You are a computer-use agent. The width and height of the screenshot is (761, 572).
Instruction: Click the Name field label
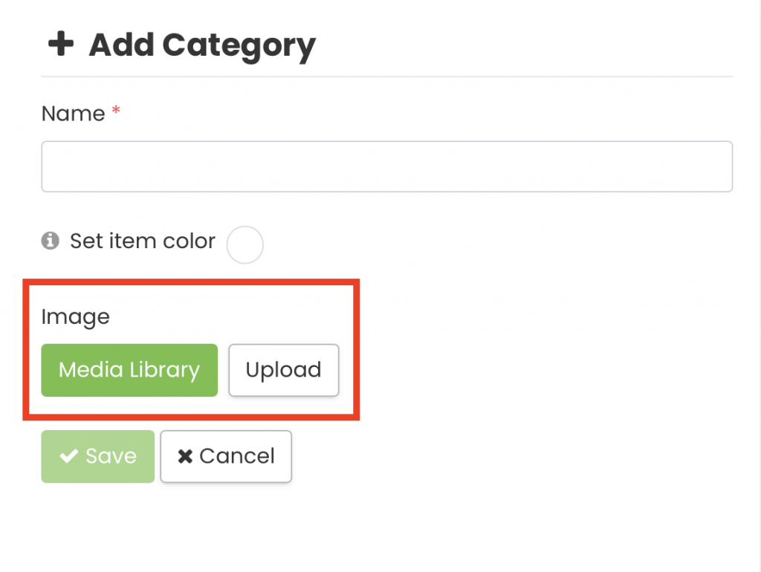(x=74, y=114)
